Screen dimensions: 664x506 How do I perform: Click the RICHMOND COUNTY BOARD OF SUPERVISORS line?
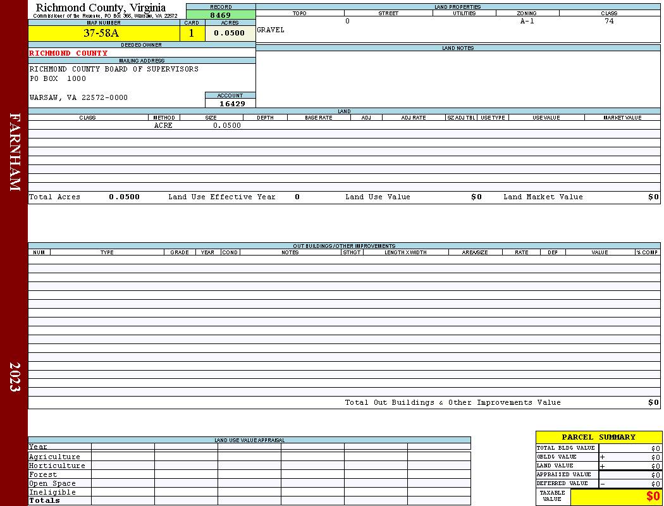point(114,68)
